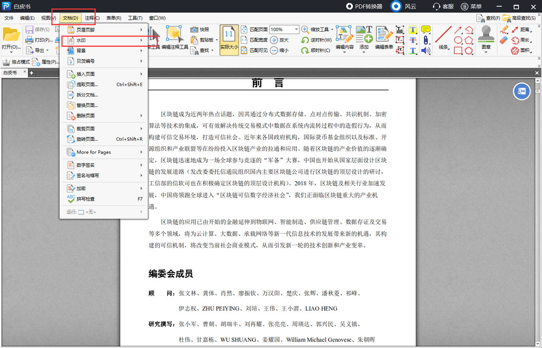Viewport: 542px width, 348px height.
Task: Select 签名与缩写 menu entry
Action: click(104, 175)
